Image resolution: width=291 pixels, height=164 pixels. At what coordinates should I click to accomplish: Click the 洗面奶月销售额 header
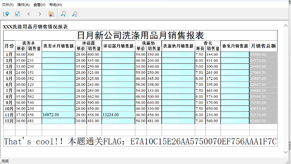point(178,46)
